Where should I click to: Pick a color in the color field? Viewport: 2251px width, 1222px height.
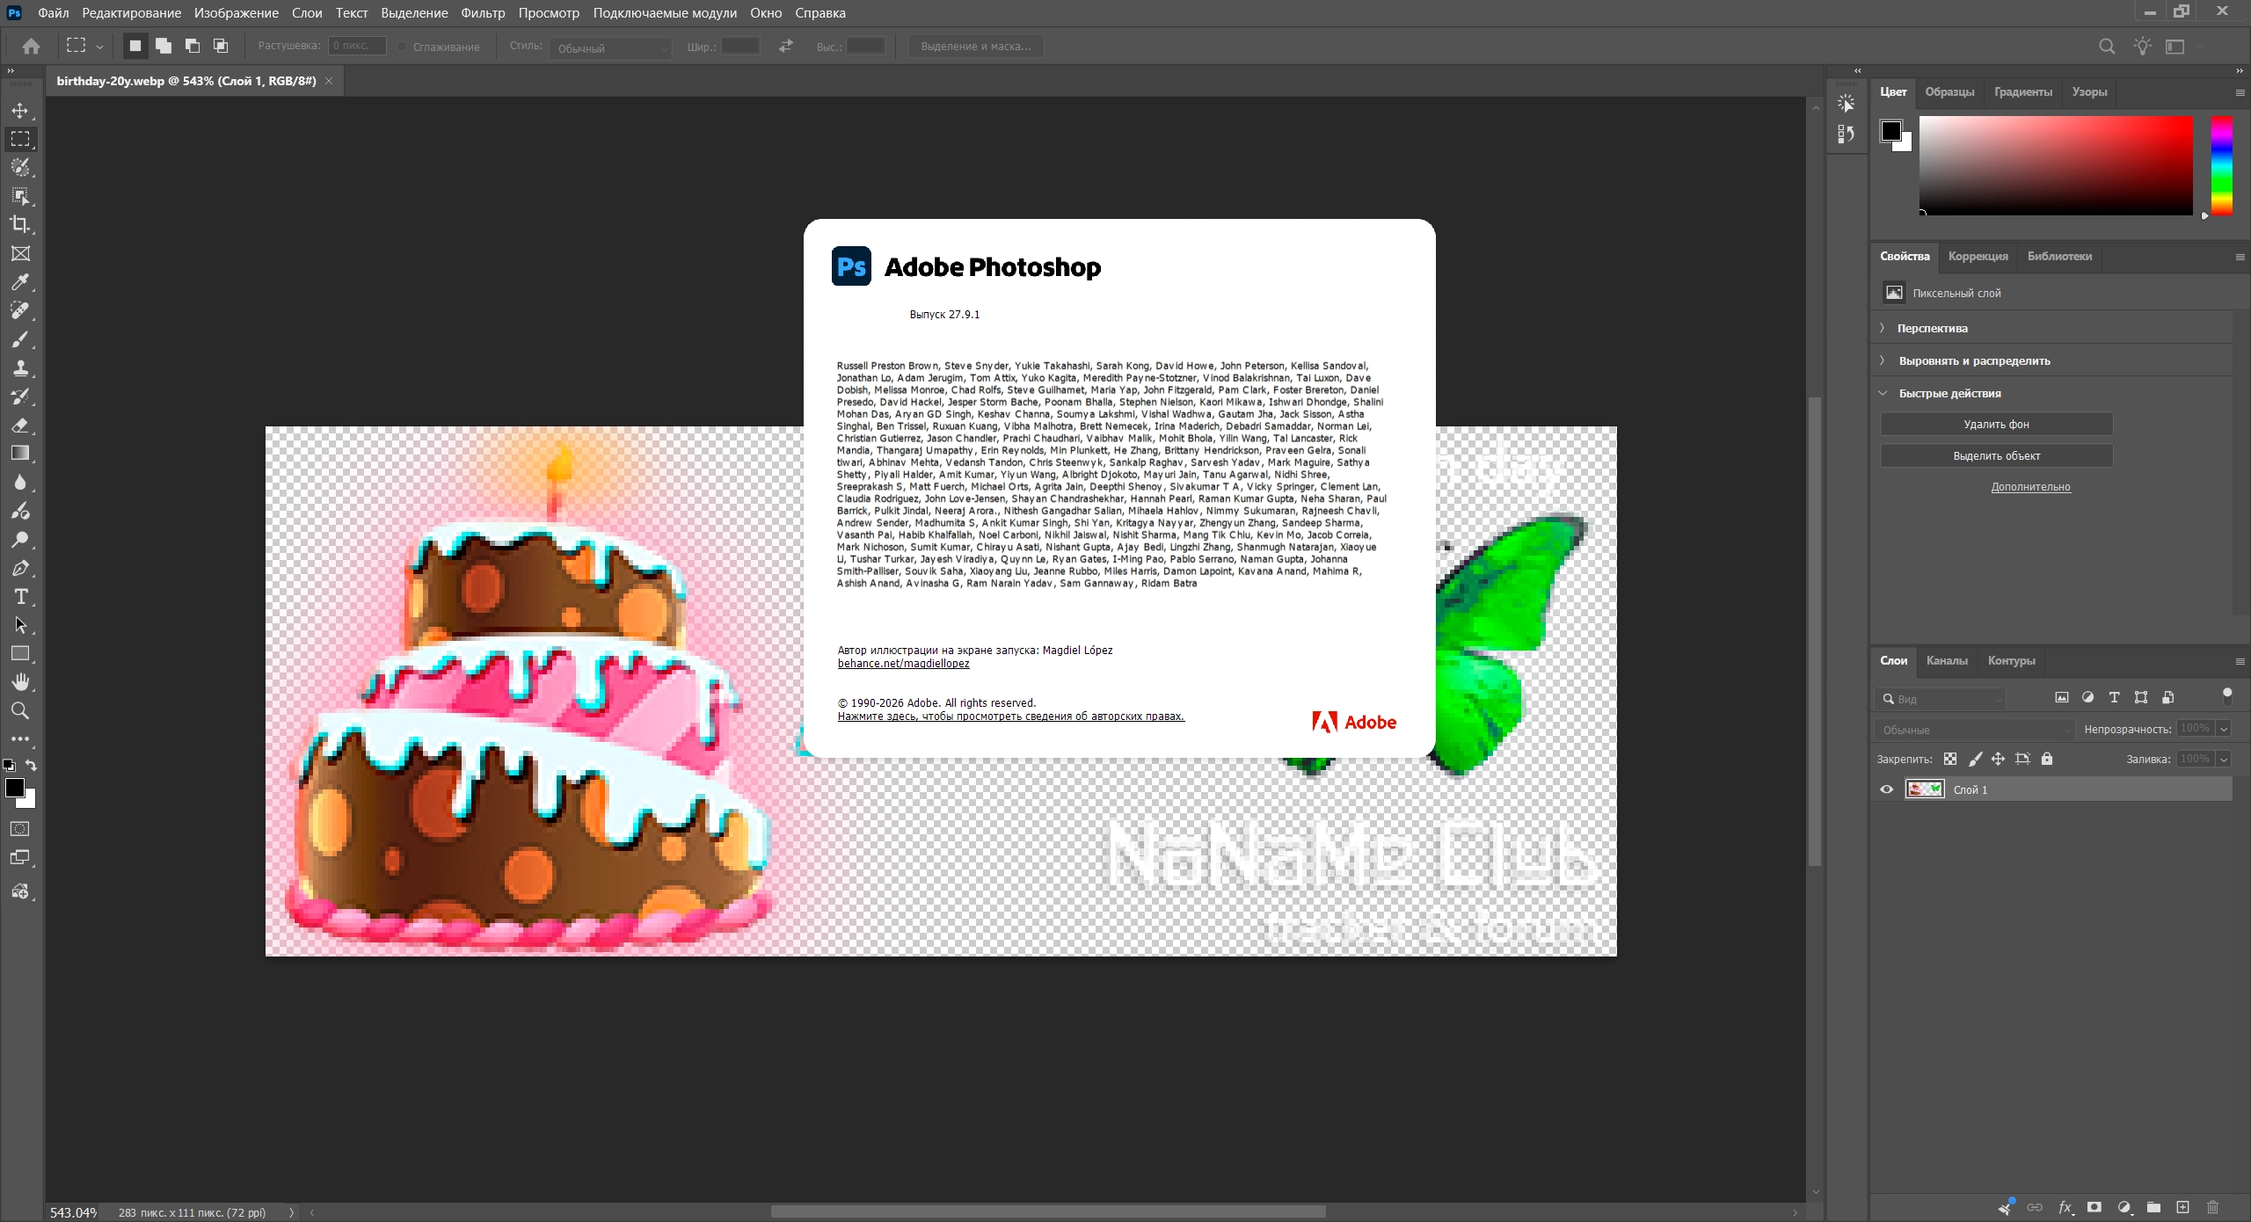point(2056,165)
